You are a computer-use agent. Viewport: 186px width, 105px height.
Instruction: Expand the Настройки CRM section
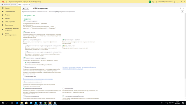29,15
